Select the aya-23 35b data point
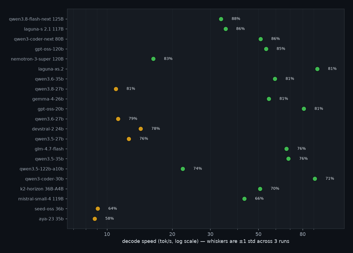The image size is (353, 253). tap(95, 219)
